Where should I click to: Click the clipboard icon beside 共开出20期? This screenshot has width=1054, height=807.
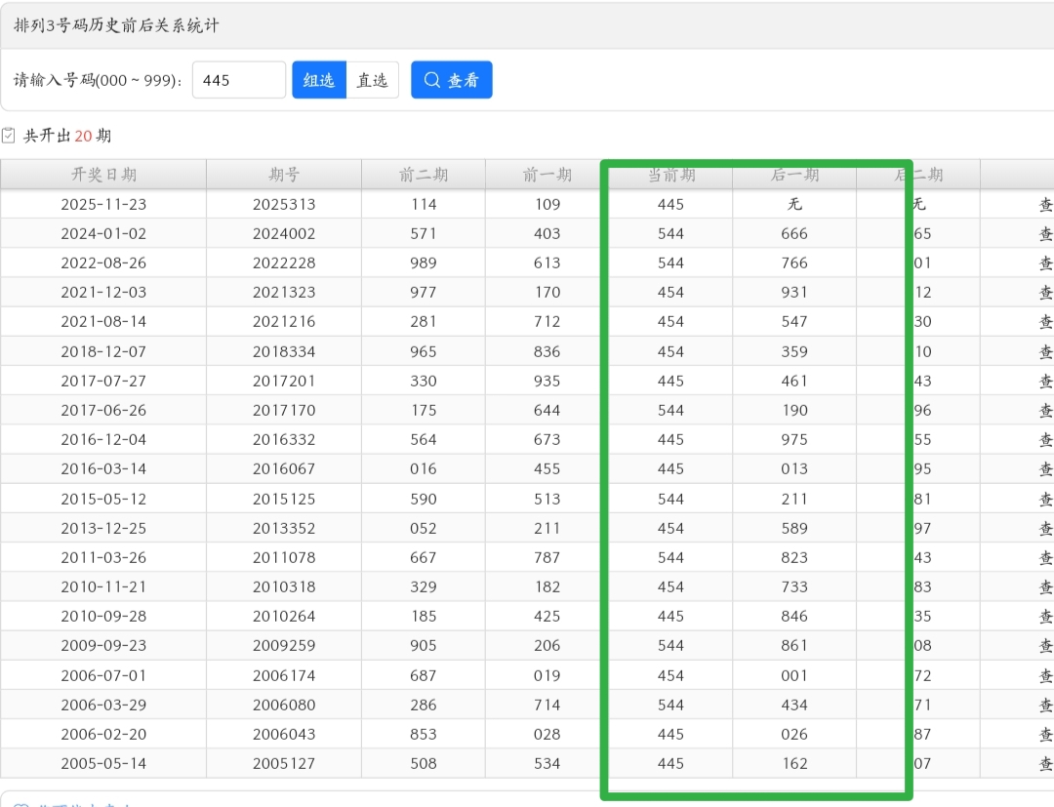click(x=9, y=136)
